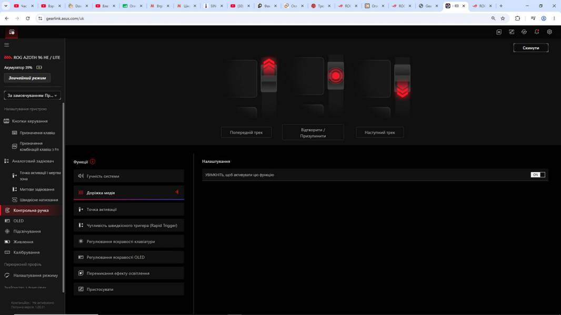Select Регулювання яскравості OLED function

click(129, 257)
